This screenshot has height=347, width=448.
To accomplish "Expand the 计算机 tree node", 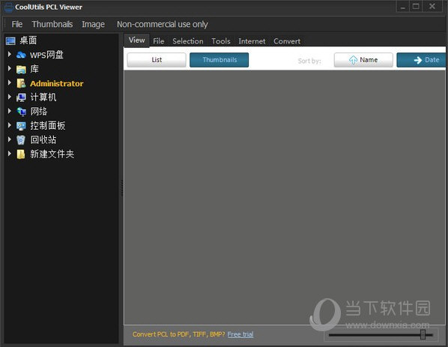I will [10, 97].
